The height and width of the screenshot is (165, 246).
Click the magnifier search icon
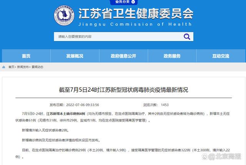[187, 36]
